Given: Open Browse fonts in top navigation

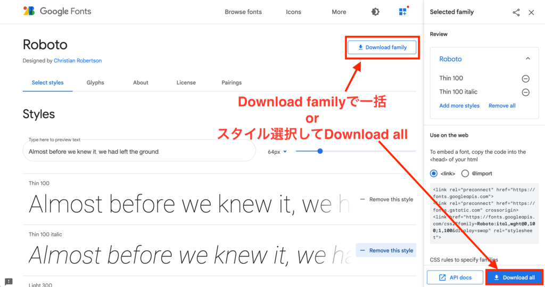Looking at the screenshot, I should tap(243, 12).
